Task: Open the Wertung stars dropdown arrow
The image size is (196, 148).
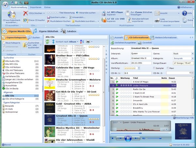Action: (139, 68)
